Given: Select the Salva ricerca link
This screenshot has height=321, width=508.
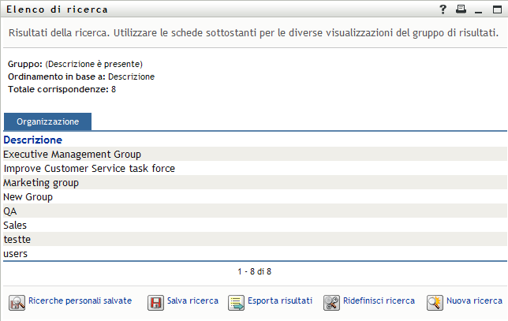Looking at the screenshot, I should point(192,301).
